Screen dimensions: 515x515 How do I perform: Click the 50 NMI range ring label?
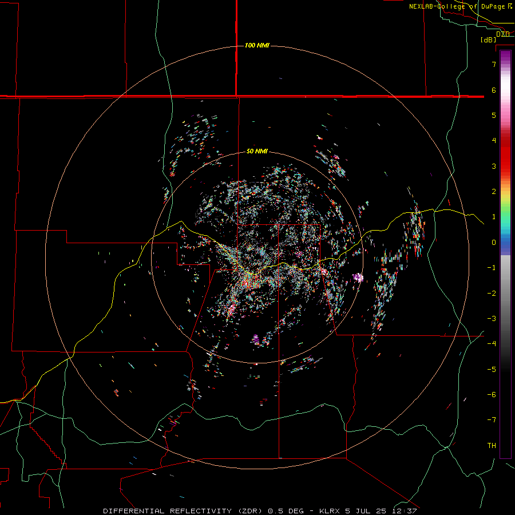[x=257, y=151]
